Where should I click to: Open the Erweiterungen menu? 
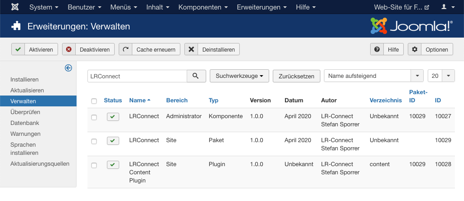[262, 7]
